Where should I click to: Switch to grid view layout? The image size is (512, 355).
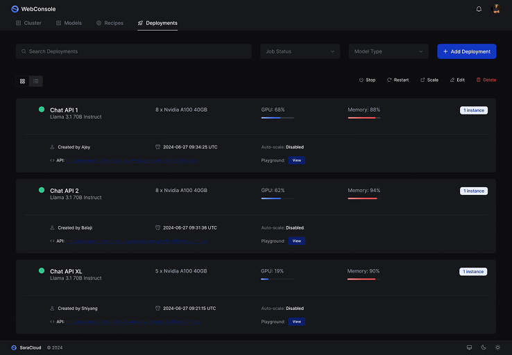click(x=22, y=81)
